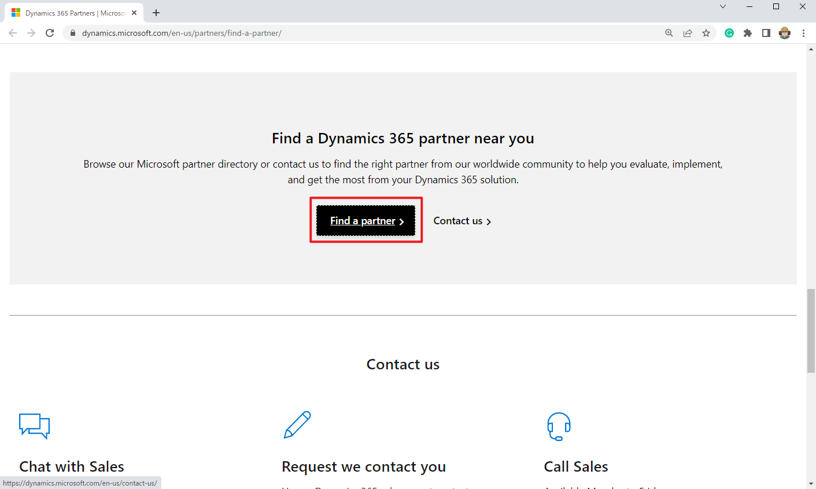Viewport: 816px width, 489px height.
Task: Follow the Call Sales link
Action: 575,466
